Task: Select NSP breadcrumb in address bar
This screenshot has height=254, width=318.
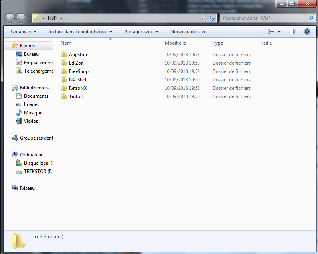Action: coord(52,18)
